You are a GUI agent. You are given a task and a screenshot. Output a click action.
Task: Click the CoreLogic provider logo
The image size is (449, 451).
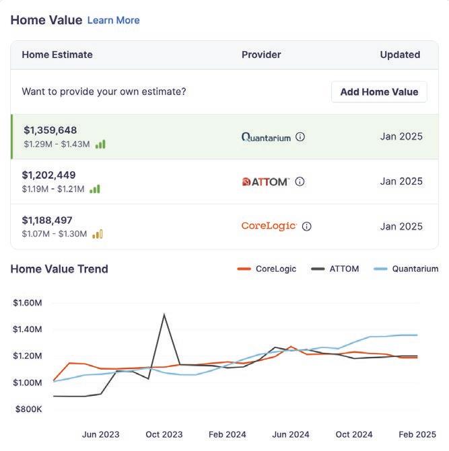[269, 227]
